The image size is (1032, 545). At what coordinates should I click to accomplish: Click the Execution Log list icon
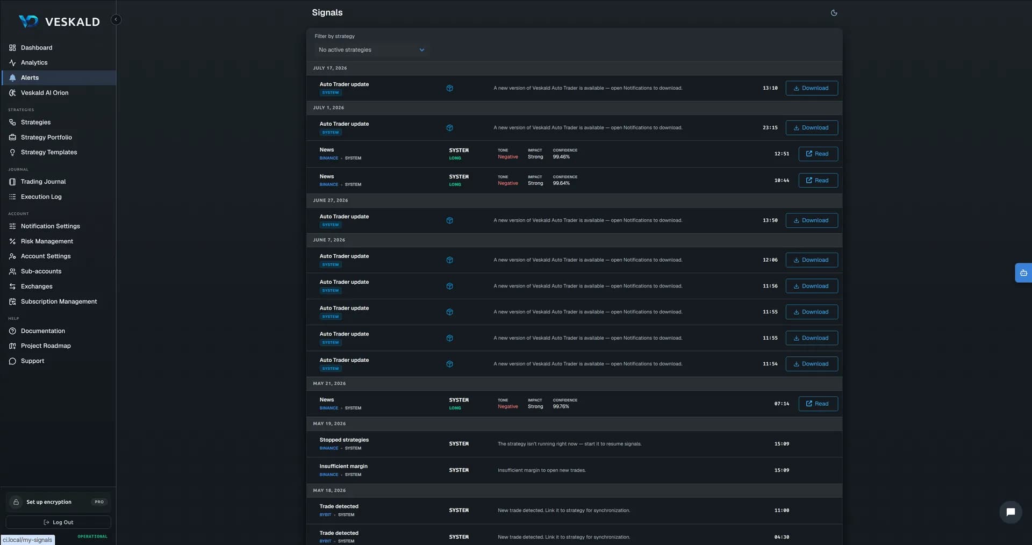click(12, 197)
